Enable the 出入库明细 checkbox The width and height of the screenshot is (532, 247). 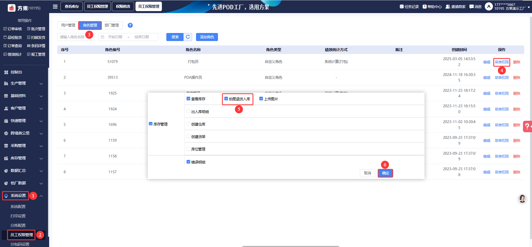coord(189,111)
